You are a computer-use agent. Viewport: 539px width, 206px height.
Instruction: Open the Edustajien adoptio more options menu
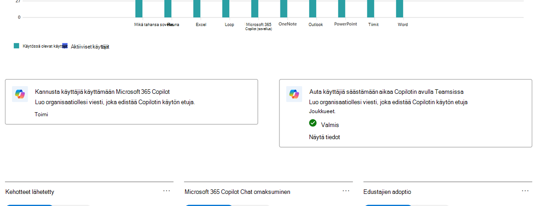pyautogui.click(x=525, y=191)
